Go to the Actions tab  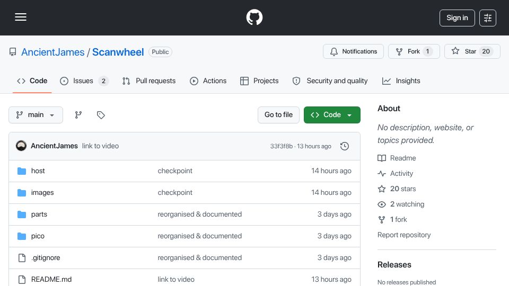tap(208, 81)
